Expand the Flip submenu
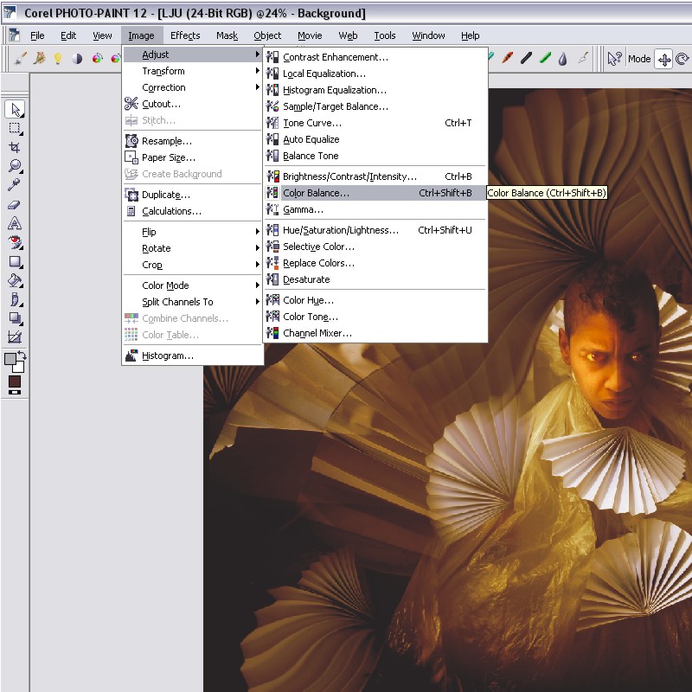 tap(192, 232)
